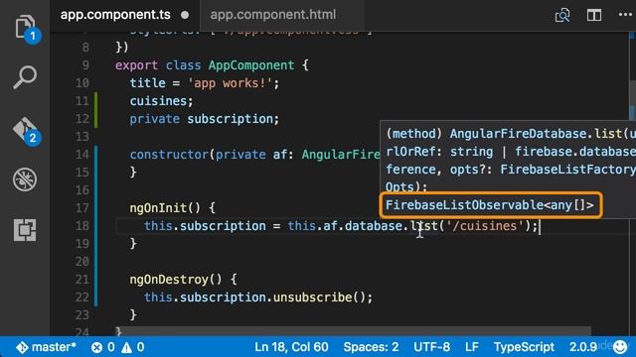The width and height of the screenshot is (636, 357).
Task: Click line number 10 in the gutter
Action: pos(81,83)
